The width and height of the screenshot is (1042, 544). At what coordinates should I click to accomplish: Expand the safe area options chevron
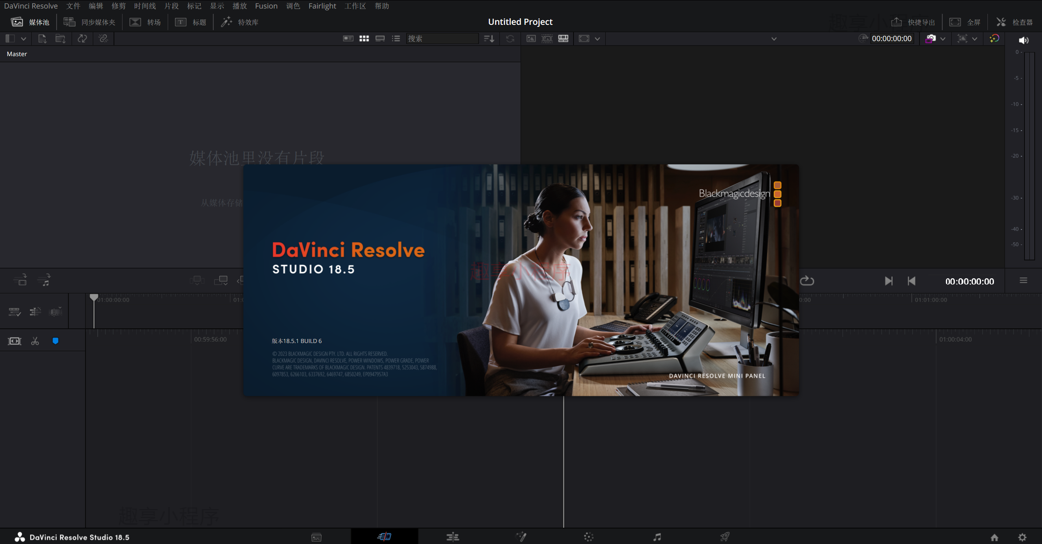[598, 39]
